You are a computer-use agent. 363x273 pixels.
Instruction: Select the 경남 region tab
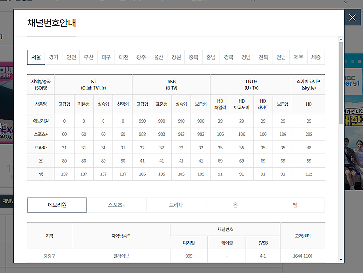click(x=246, y=57)
